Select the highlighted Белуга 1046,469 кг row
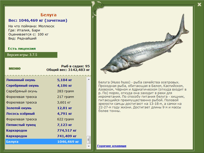 point(44,142)
